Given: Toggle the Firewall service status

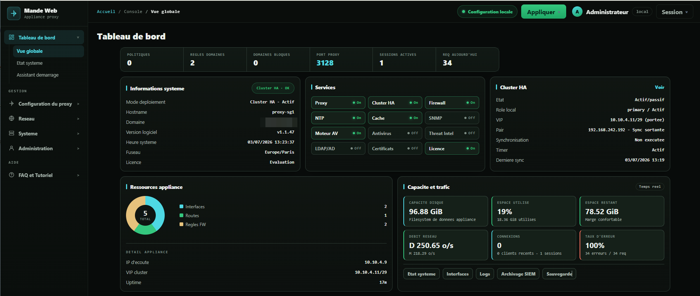Looking at the screenshot, I should pos(470,103).
